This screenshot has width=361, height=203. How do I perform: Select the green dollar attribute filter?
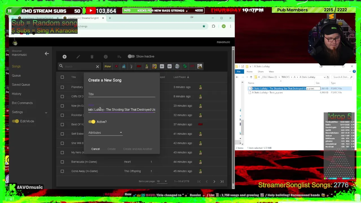185,67
